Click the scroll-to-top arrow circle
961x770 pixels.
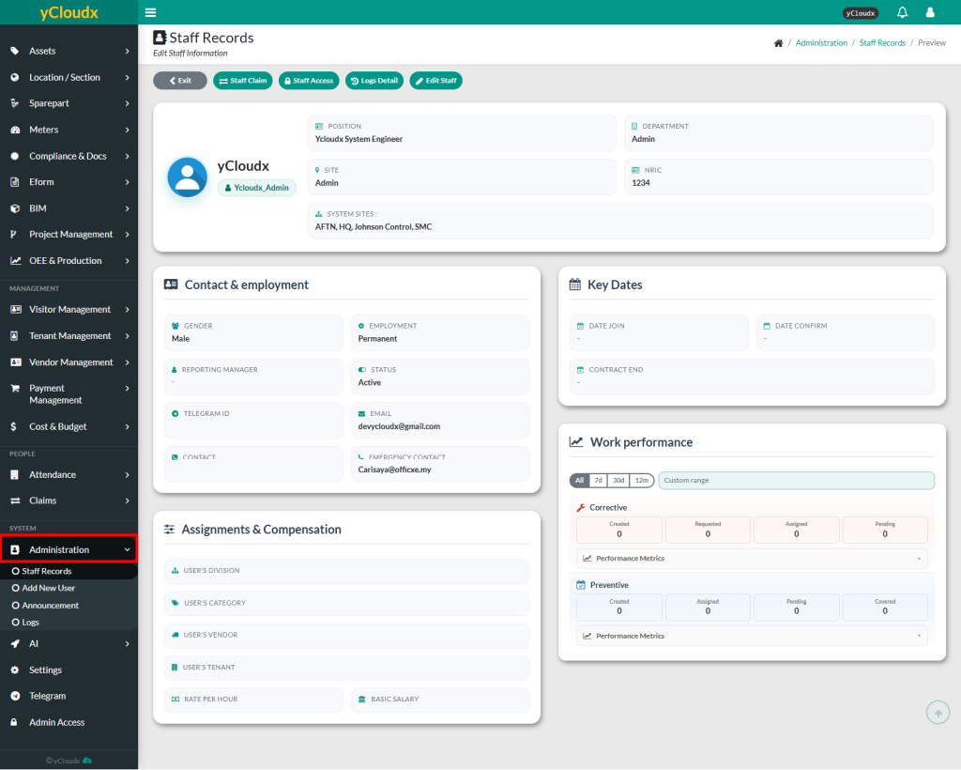tap(938, 713)
